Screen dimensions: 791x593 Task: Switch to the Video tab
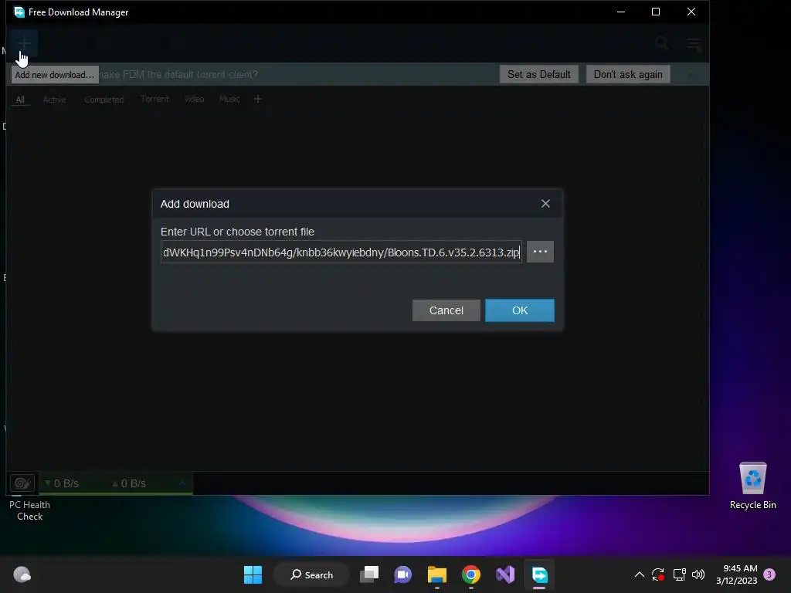click(x=194, y=99)
